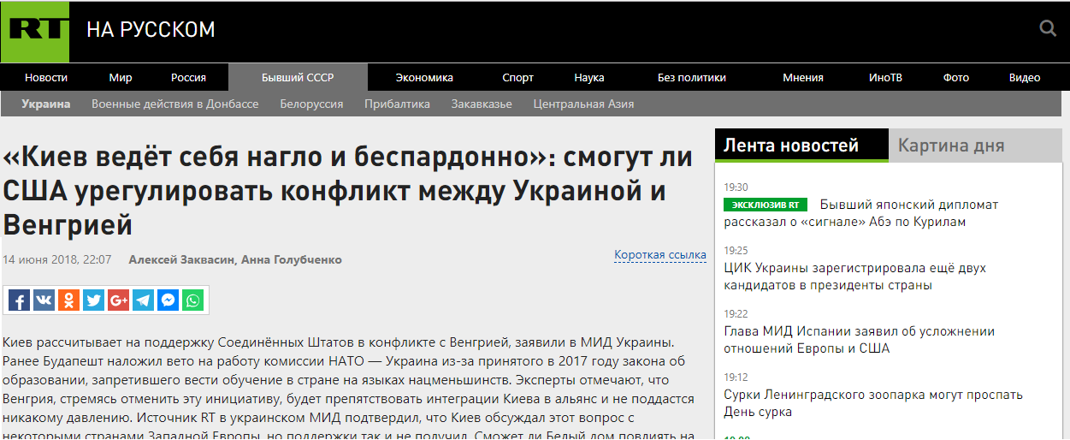The width and height of the screenshot is (1070, 440).
Task: Switch to the Лента новостей tab
Action: [801, 145]
